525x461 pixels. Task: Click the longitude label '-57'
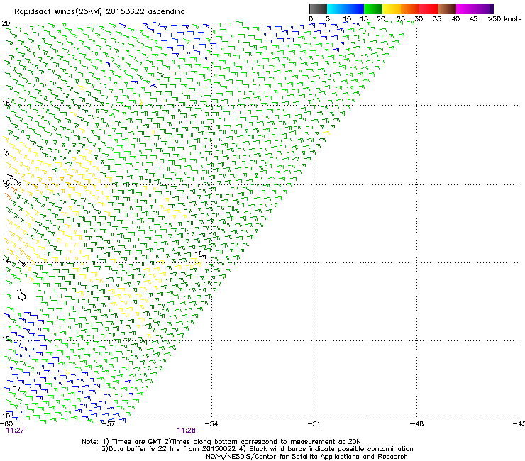click(x=109, y=423)
